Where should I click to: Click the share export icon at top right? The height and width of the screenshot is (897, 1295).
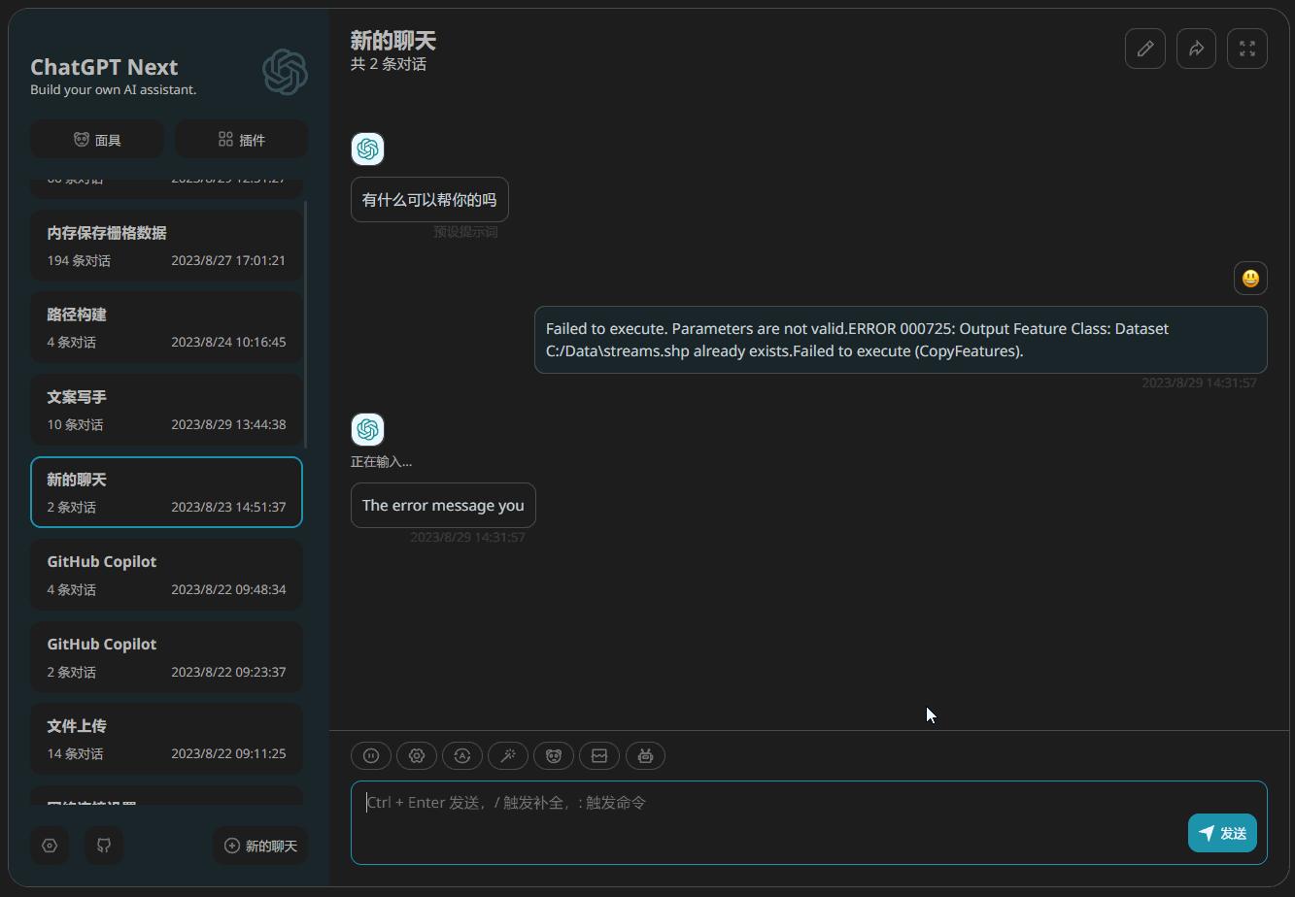pos(1196,48)
